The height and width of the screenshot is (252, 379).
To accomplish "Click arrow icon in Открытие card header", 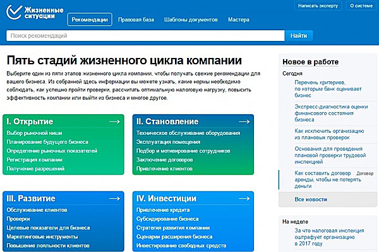I will click(x=114, y=121).
